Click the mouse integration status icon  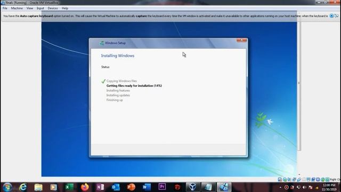(322, 179)
